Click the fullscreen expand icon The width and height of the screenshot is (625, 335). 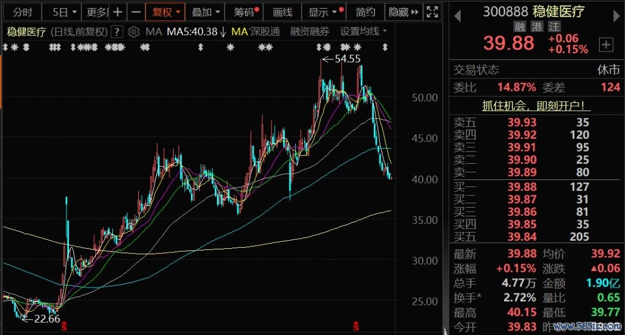[x=432, y=12]
